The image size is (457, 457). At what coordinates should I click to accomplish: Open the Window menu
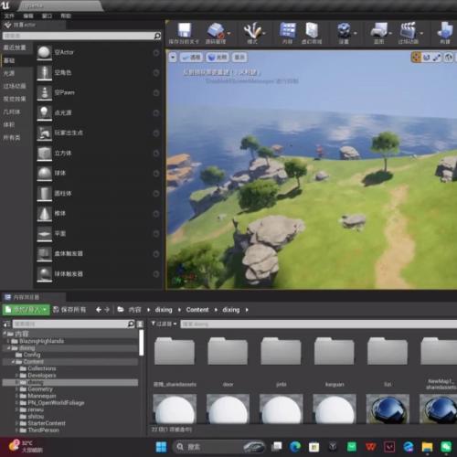click(47, 16)
